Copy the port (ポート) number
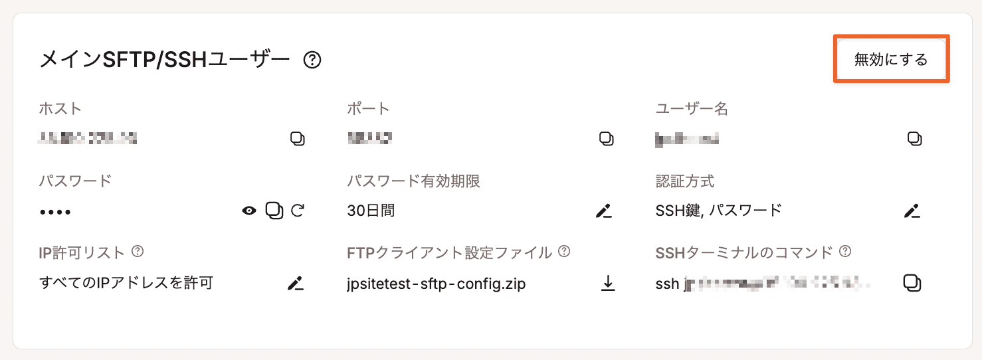This screenshot has width=982, height=360. coord(606,139)
